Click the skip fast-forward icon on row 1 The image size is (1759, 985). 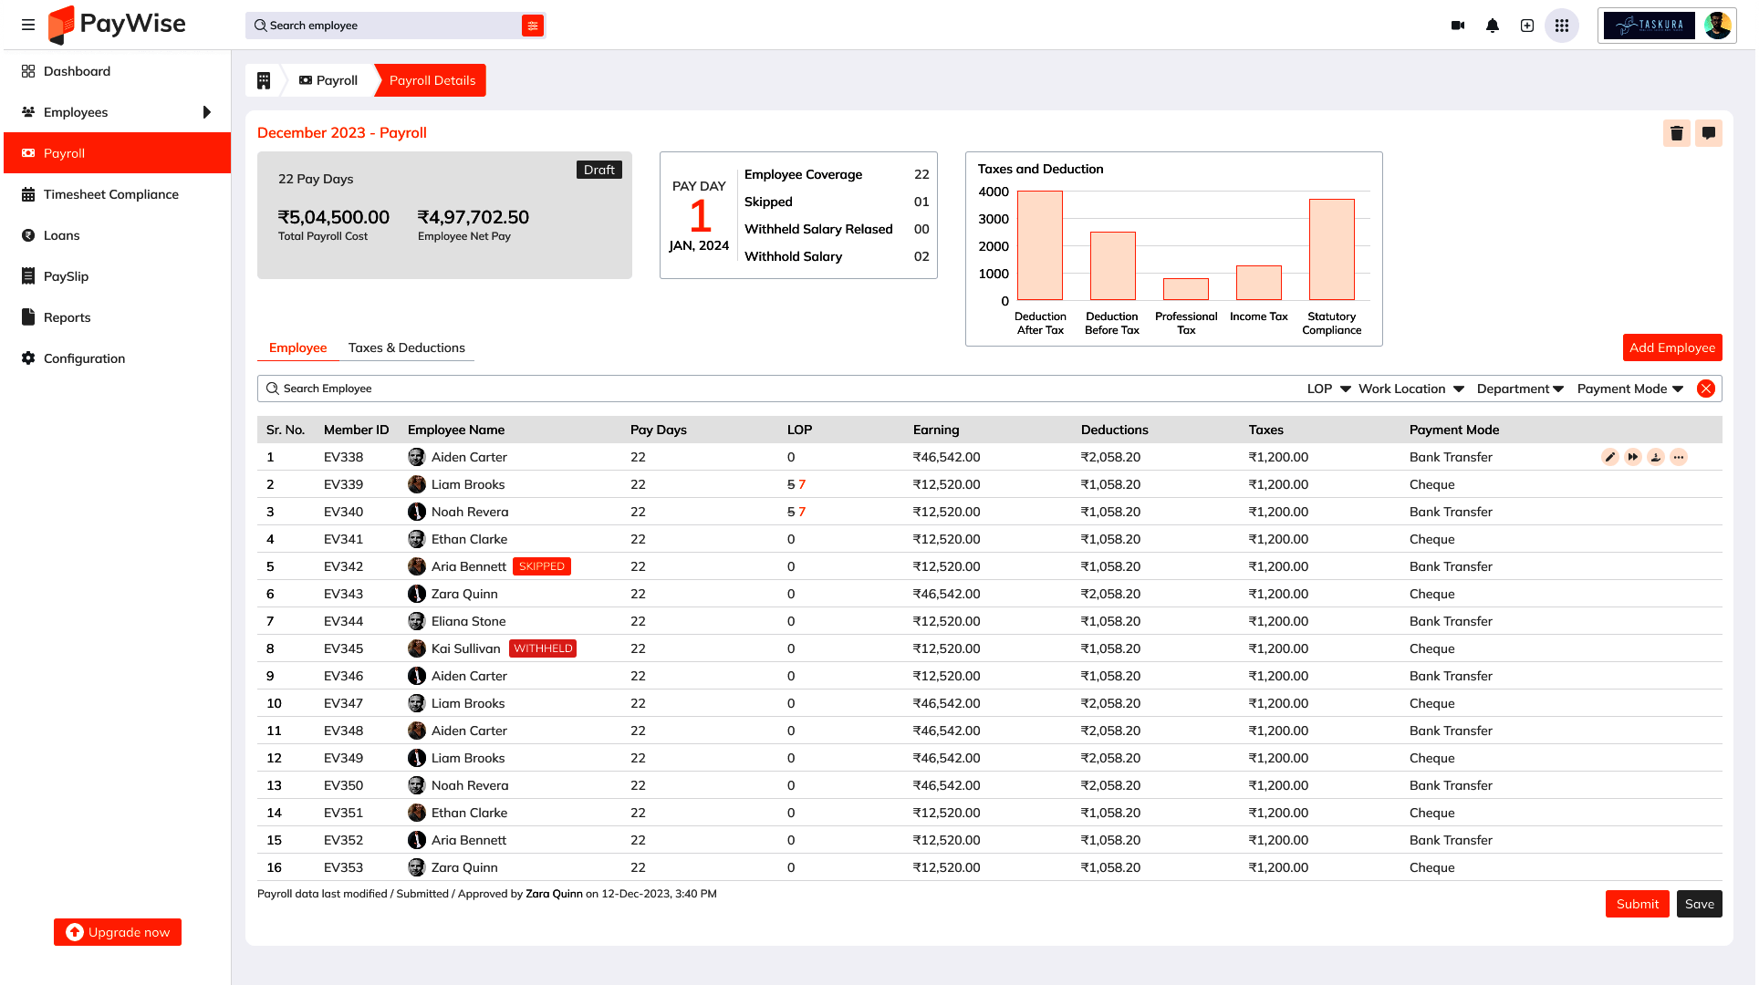click(1632, 457)
